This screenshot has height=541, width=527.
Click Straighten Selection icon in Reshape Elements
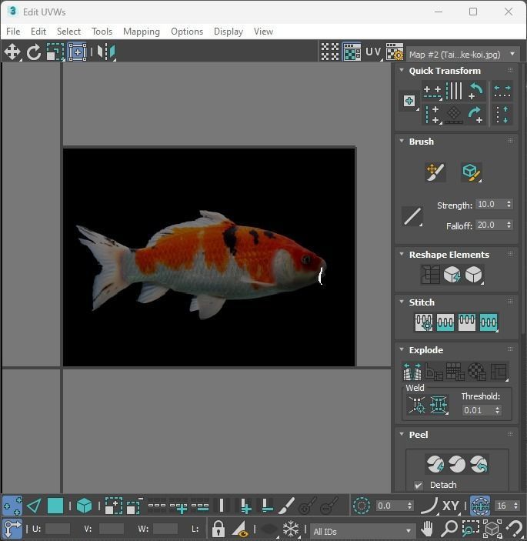(x=430, y=275)
